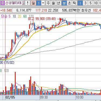Choose the 1-minute interval button
Screen dimensions: 101x101
coord(80,3)
